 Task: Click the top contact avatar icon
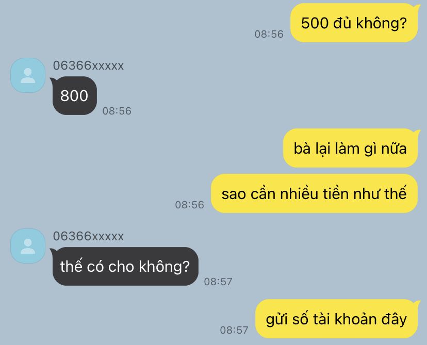[x=28, y=75]
